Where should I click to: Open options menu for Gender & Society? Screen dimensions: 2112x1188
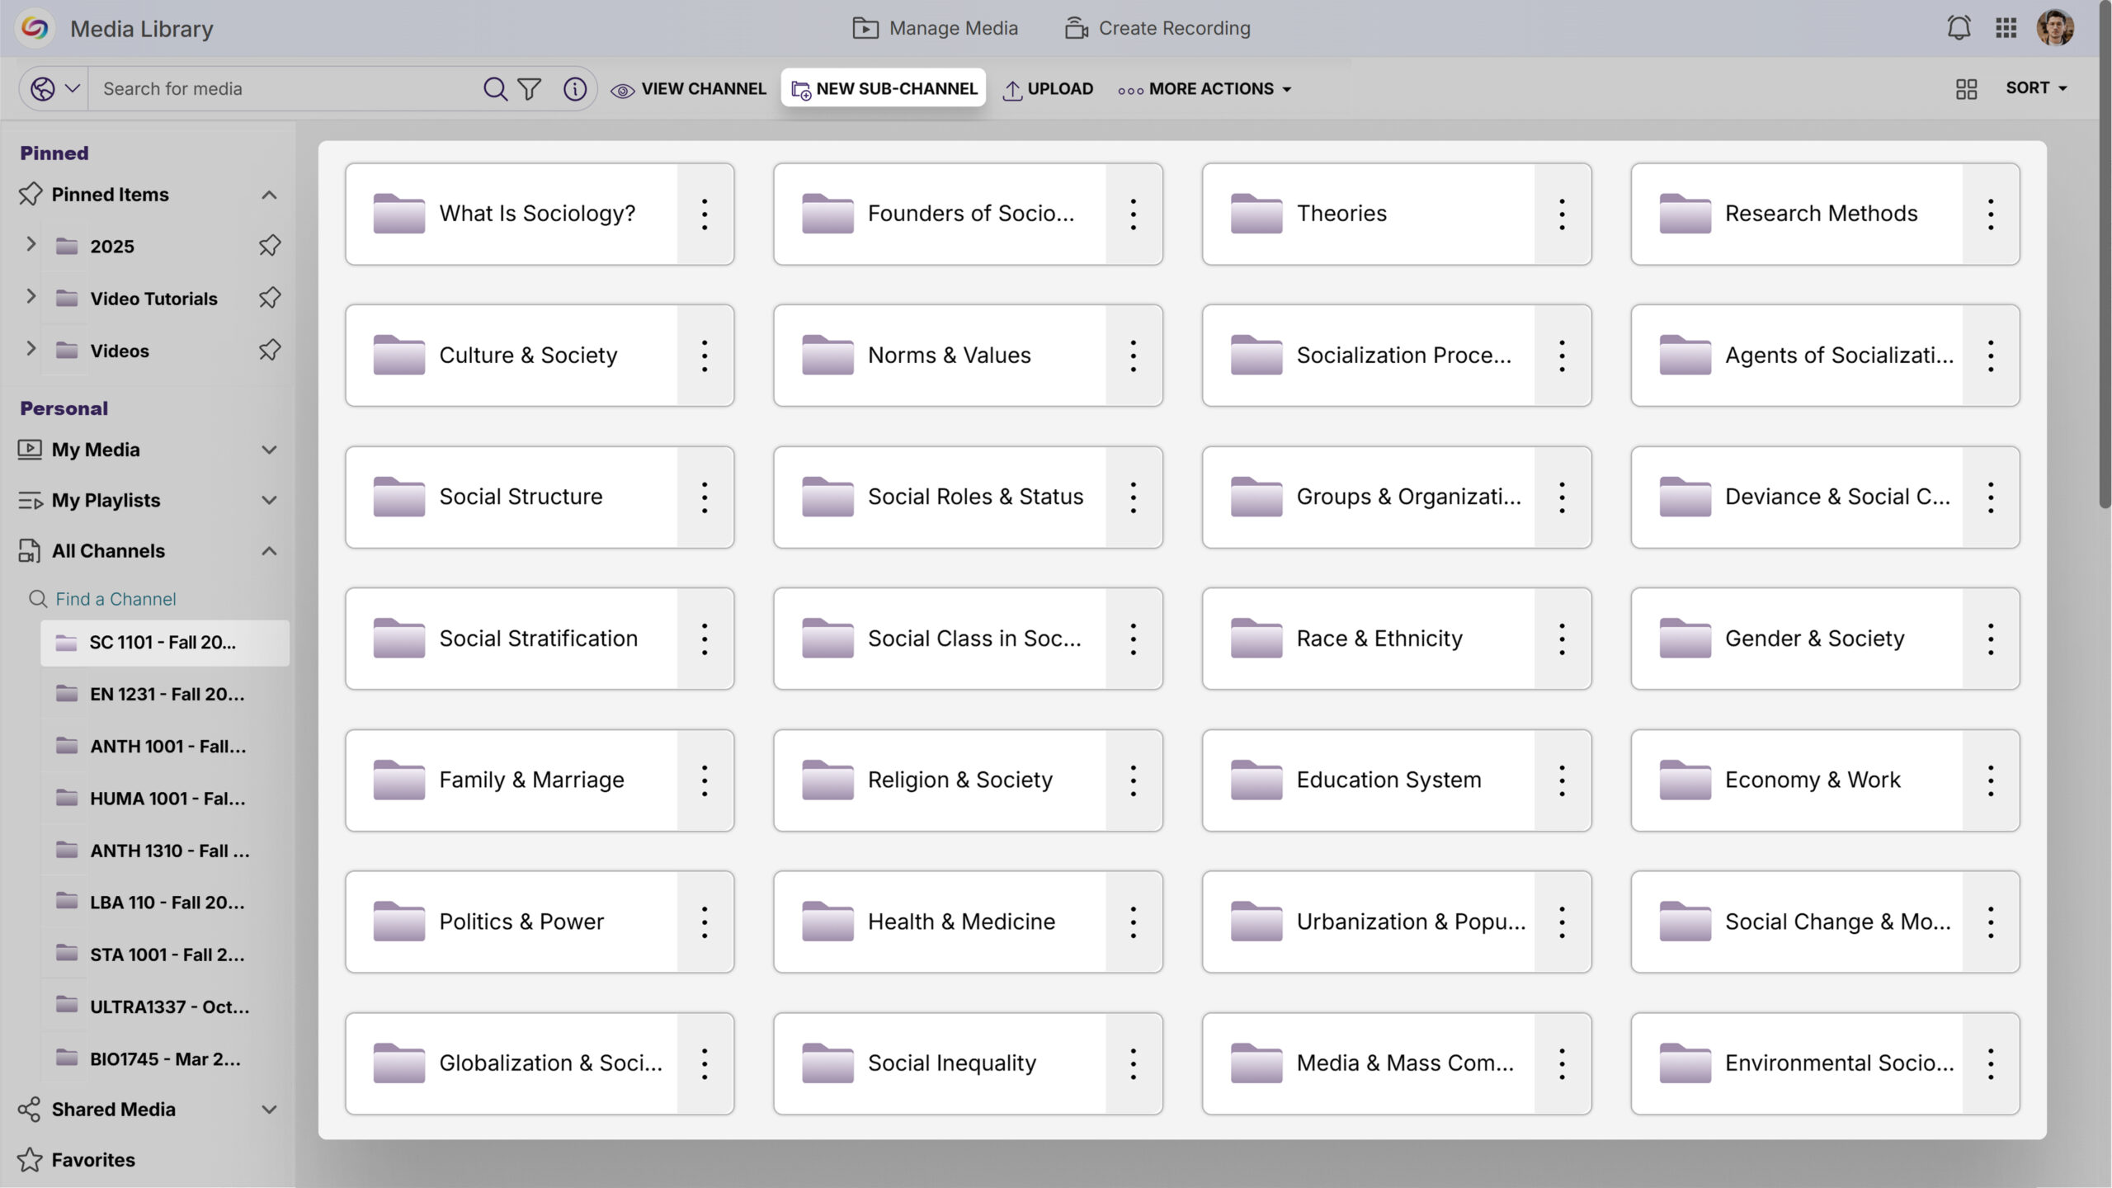click(x=1990, y=639)
